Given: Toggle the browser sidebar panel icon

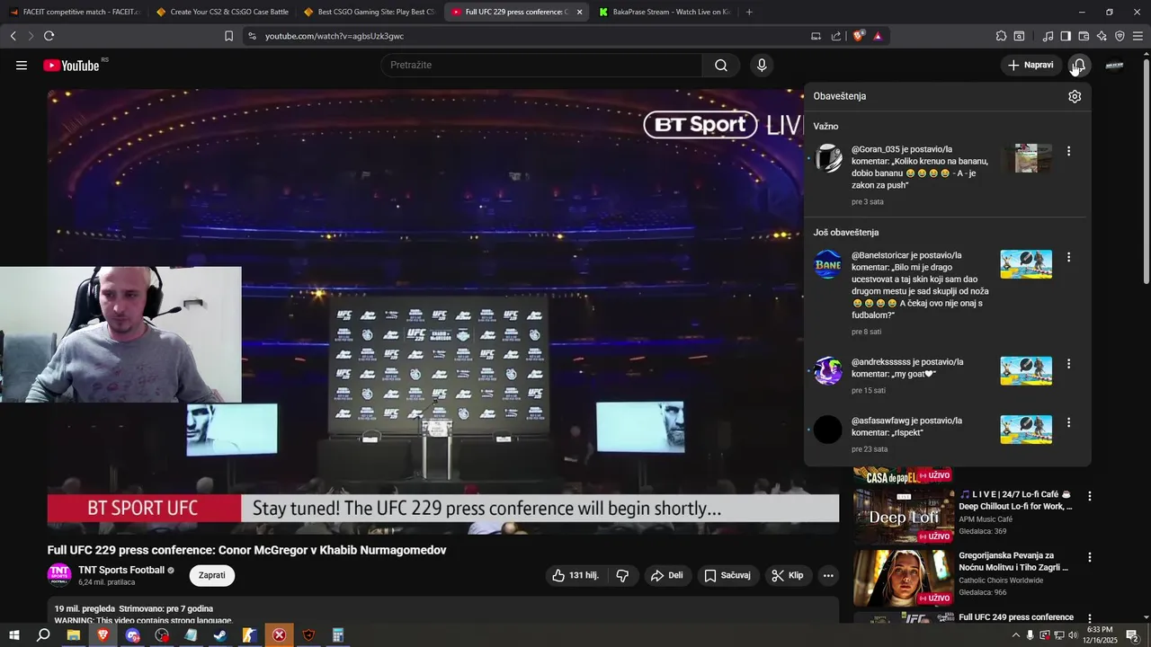Looking at the screenshot, I should pyautogui.click(x=1066, y=36).
